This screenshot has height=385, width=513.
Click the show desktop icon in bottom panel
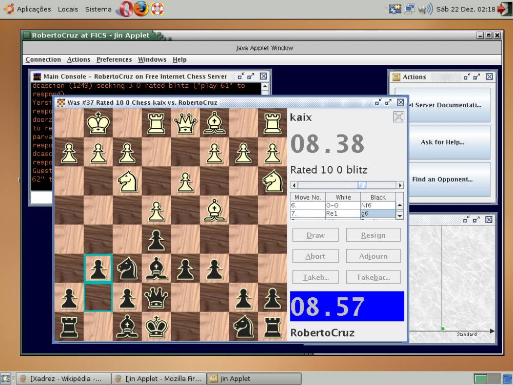6,378
